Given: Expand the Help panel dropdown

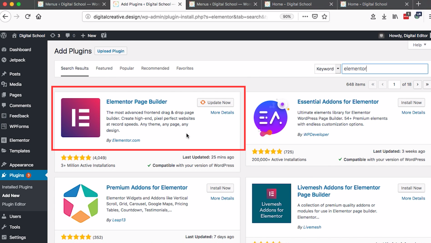Looking at the screenshot, I should click(419, 45).
